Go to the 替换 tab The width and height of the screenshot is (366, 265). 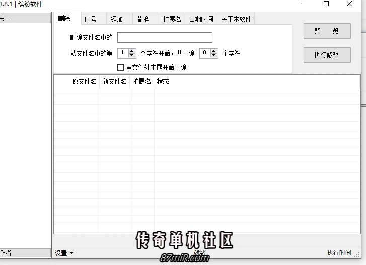145,19
